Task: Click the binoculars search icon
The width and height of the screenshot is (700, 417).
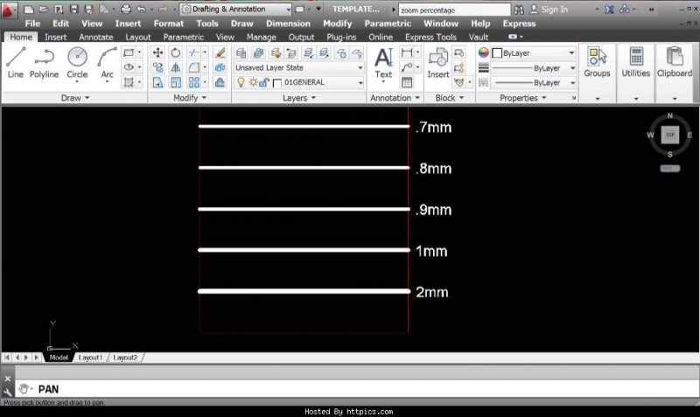Action: [519, 10]
